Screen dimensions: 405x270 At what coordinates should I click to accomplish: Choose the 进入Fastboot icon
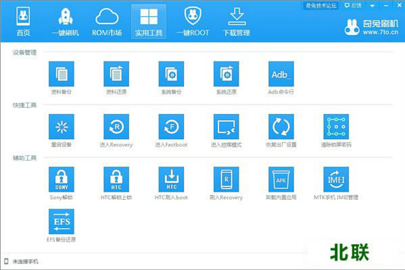click(171, 127)
